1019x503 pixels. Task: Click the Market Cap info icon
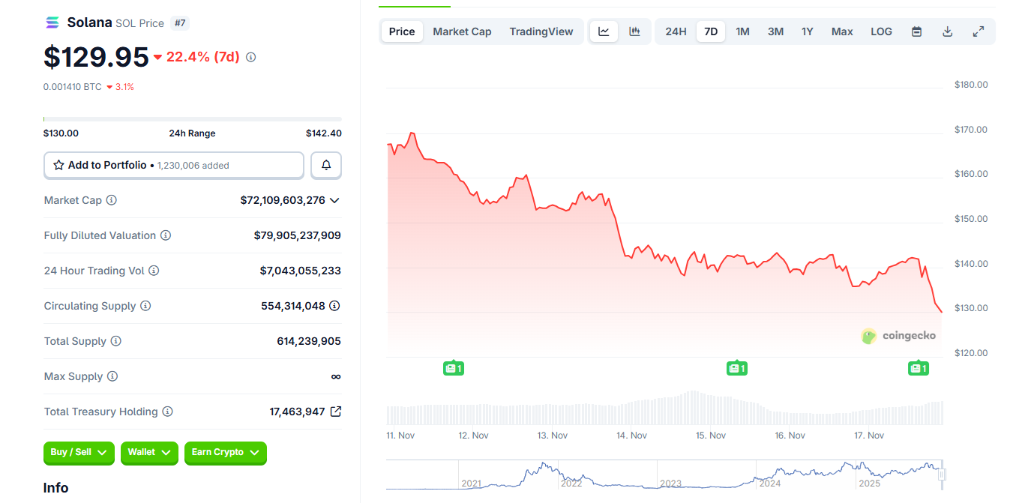(x=112, y=200)
